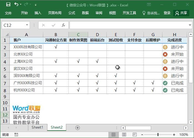Screen dimensions: 194x138
Task: Click the yellow warning icon in row 2
Action: click(x=165, y=47)
